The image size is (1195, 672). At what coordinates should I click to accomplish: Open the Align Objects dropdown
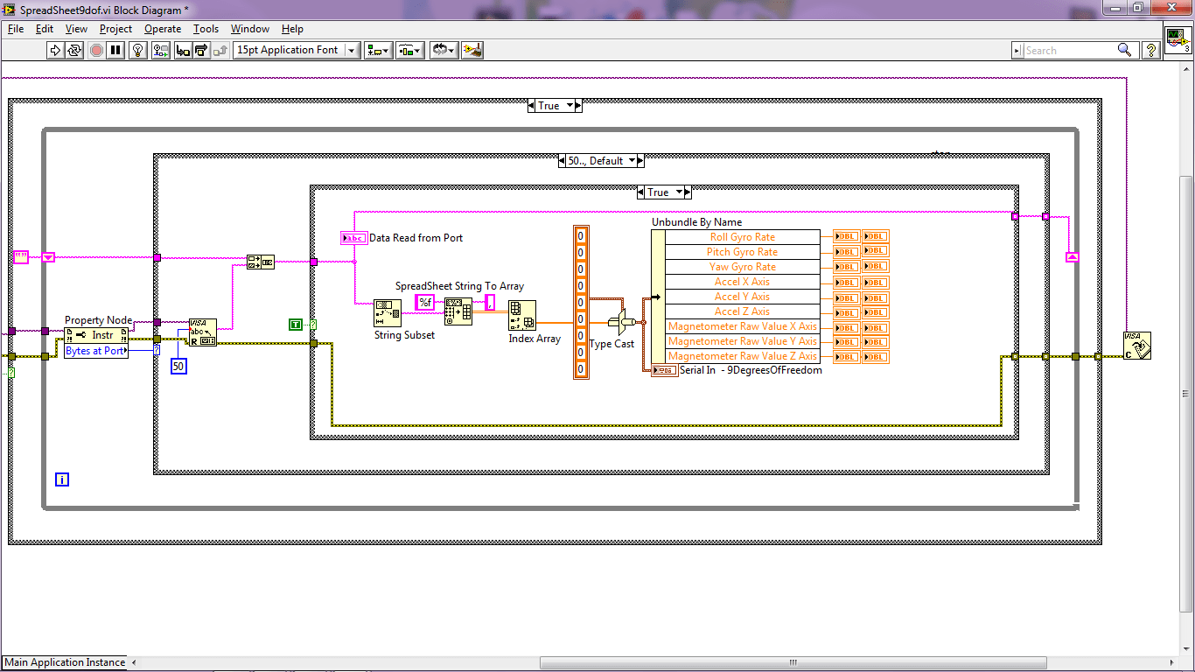[379, 51]
